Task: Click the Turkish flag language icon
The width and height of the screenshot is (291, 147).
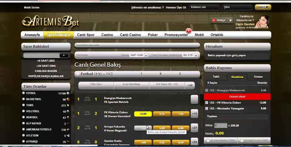Action: coord(214,20)
